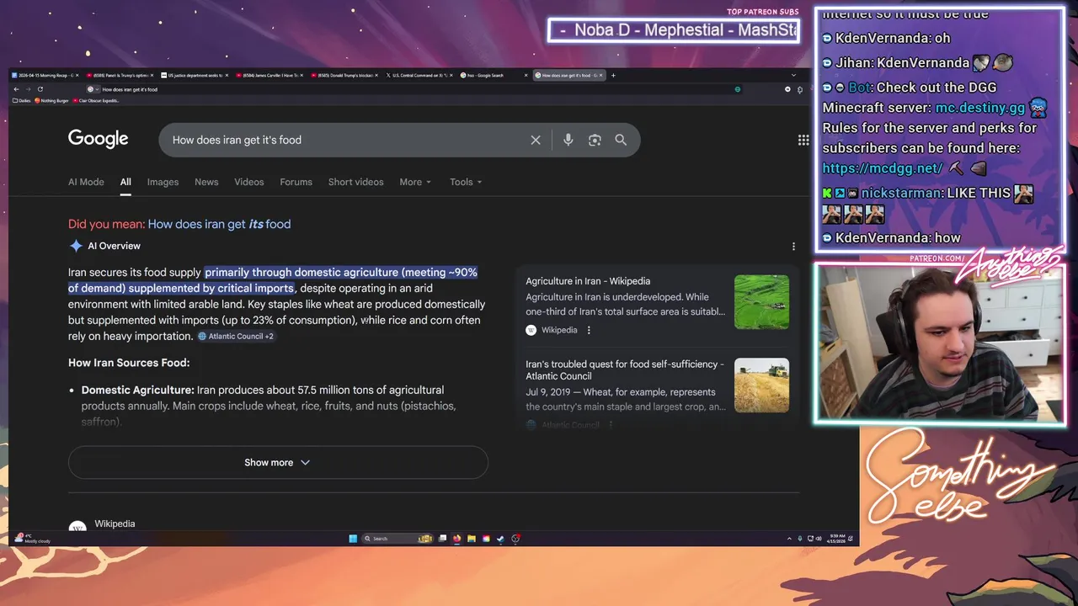Open Wikipedia result below the overview
Viewport: 1078px width, 606px height.
[115, 524]
